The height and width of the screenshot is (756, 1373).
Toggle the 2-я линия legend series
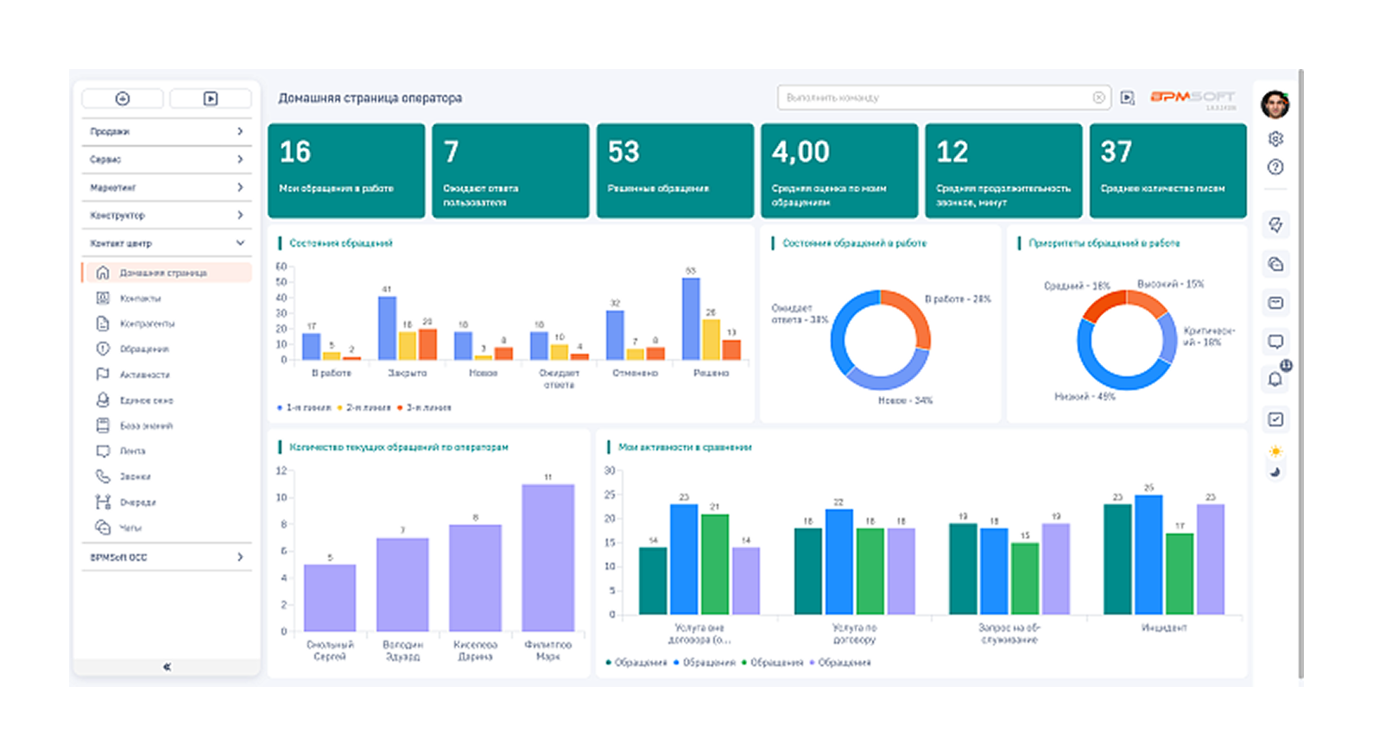(364, 407)
